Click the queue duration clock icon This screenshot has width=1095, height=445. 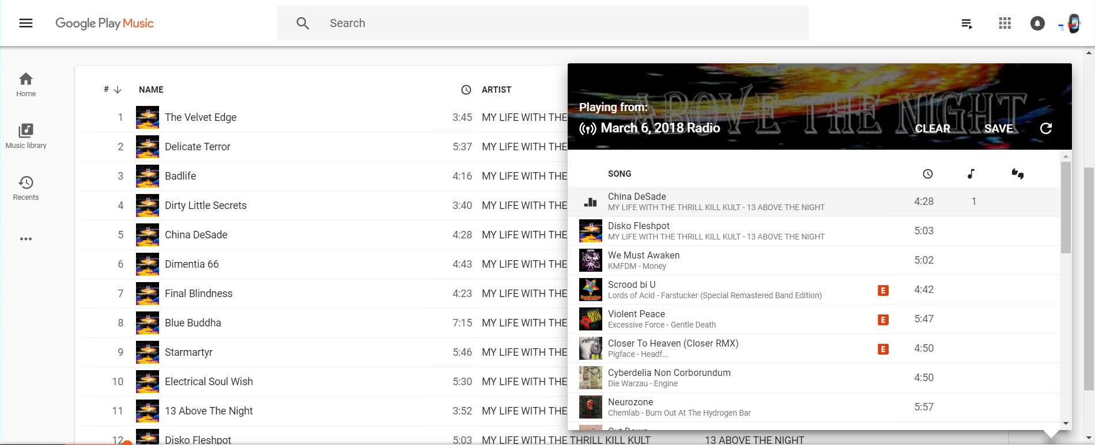pos(927,174)
